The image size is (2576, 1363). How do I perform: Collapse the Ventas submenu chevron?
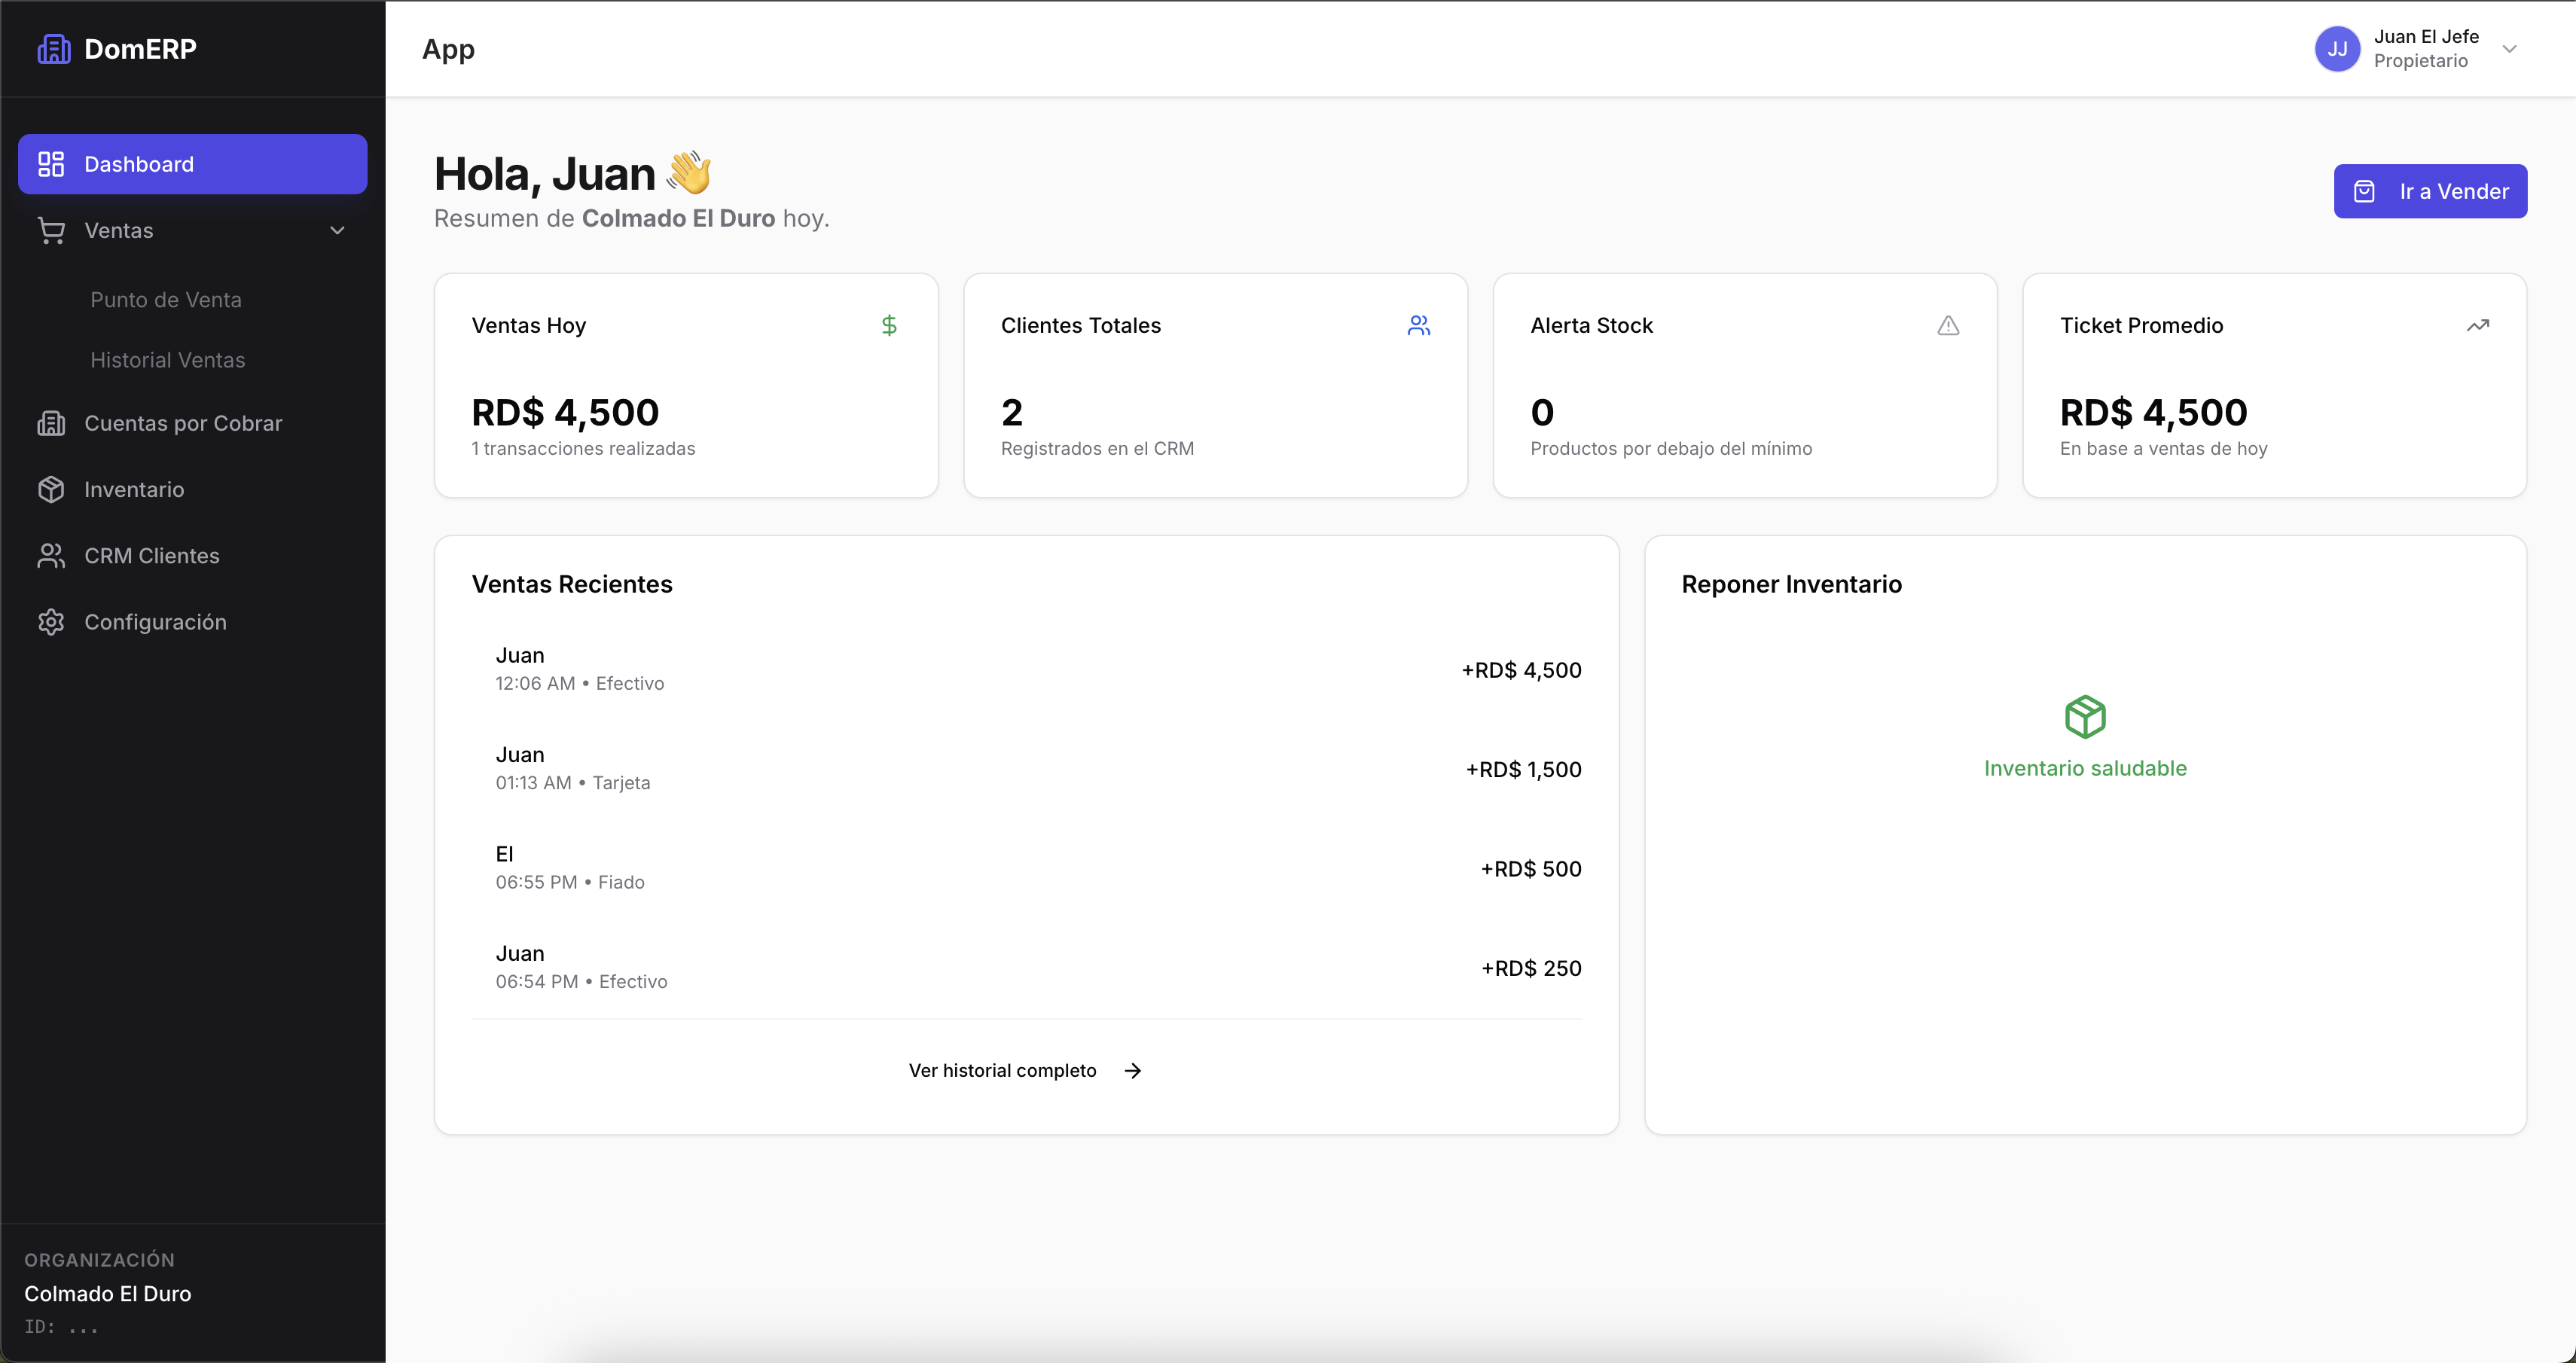tap(337, 231)
